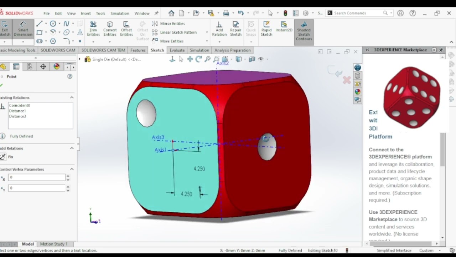The image size is (456, 257).
Task: Switch to SOLIDWORKS CAM tab
Action: coord(58,50)
